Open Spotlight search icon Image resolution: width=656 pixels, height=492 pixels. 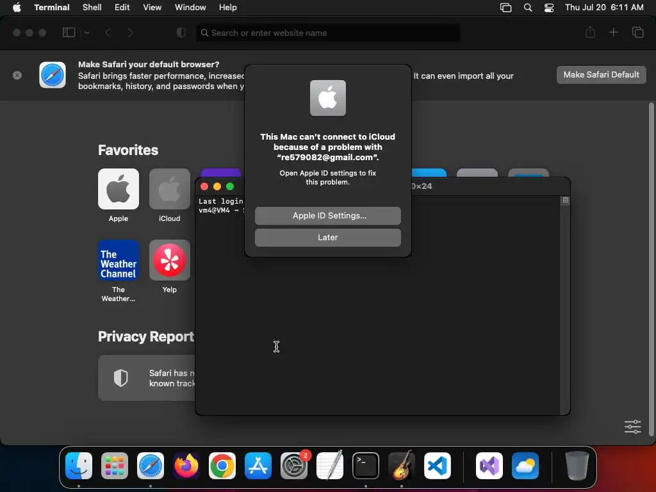pyautogui.click(x=528, y=8)
